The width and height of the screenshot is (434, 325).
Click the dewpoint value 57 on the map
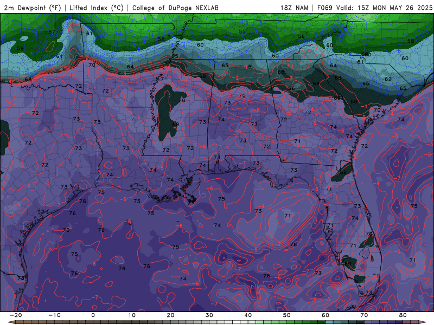52,32
